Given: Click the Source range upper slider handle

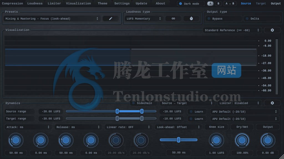Looking at the screenshot, I should click(x=142, y=111).
